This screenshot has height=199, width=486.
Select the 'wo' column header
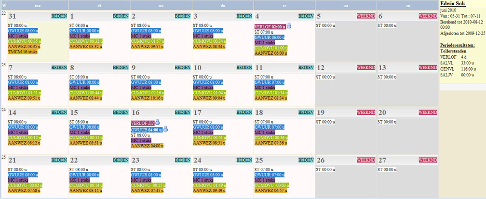161,5
